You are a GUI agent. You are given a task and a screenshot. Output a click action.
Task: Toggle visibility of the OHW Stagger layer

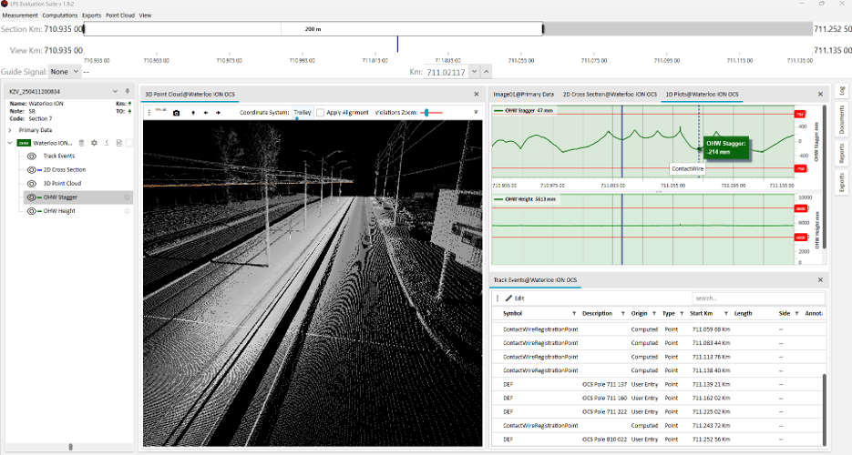(32, 197)
